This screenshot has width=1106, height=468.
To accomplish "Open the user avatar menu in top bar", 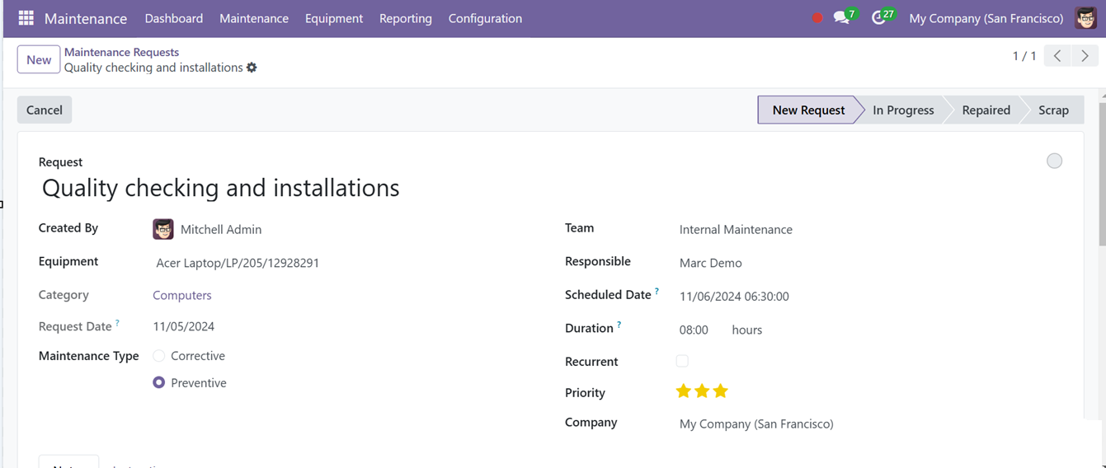I will pos(1086,17).
